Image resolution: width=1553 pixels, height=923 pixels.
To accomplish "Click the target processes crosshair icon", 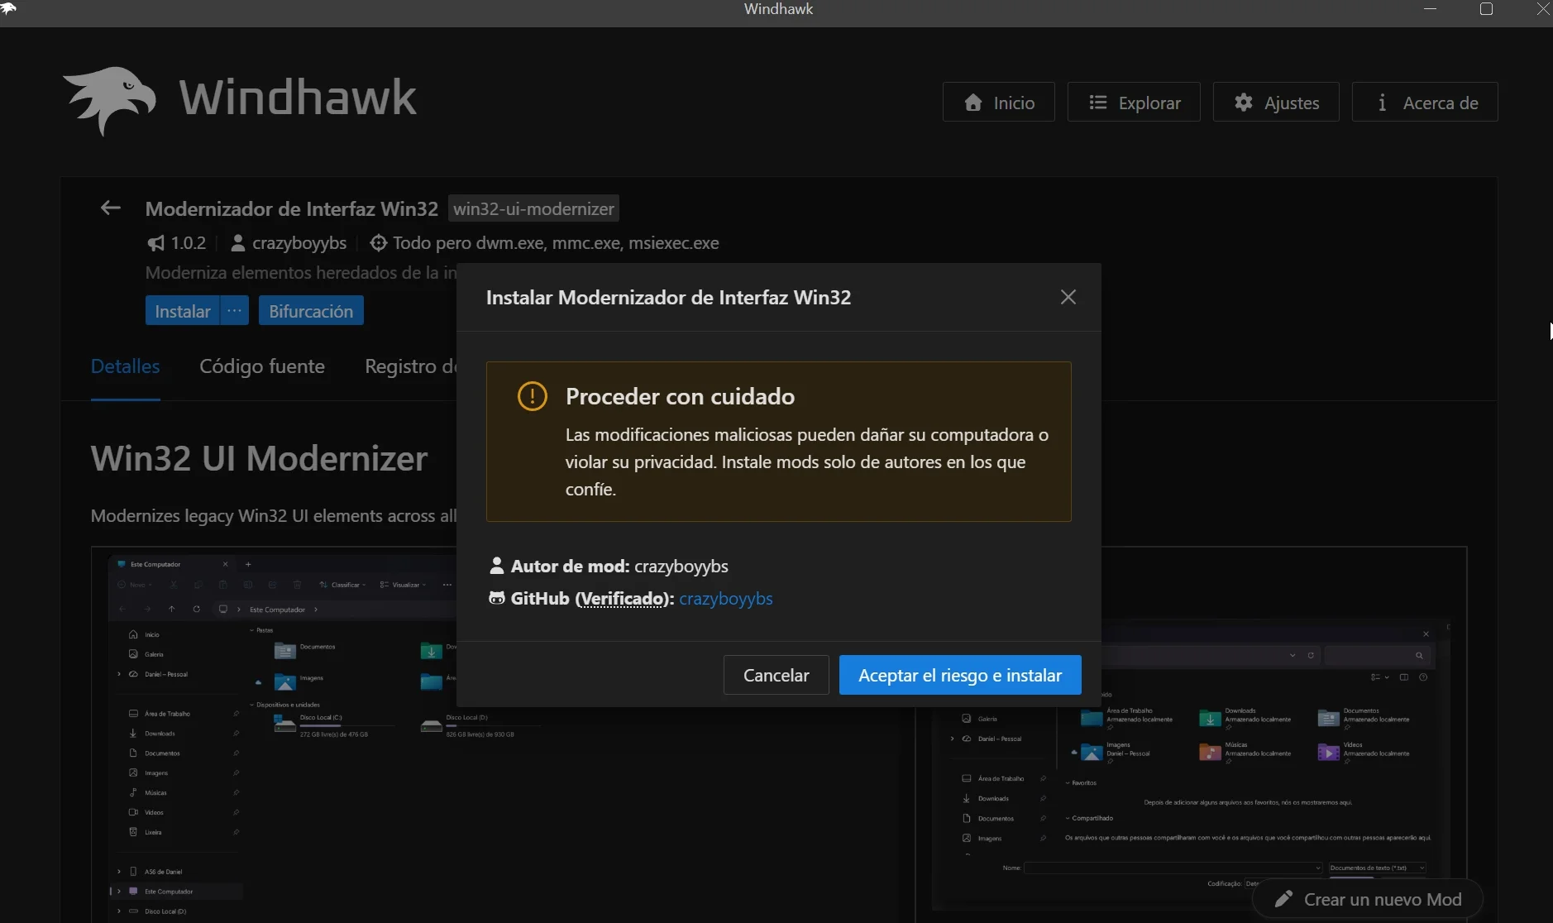I will click(378, 243).
